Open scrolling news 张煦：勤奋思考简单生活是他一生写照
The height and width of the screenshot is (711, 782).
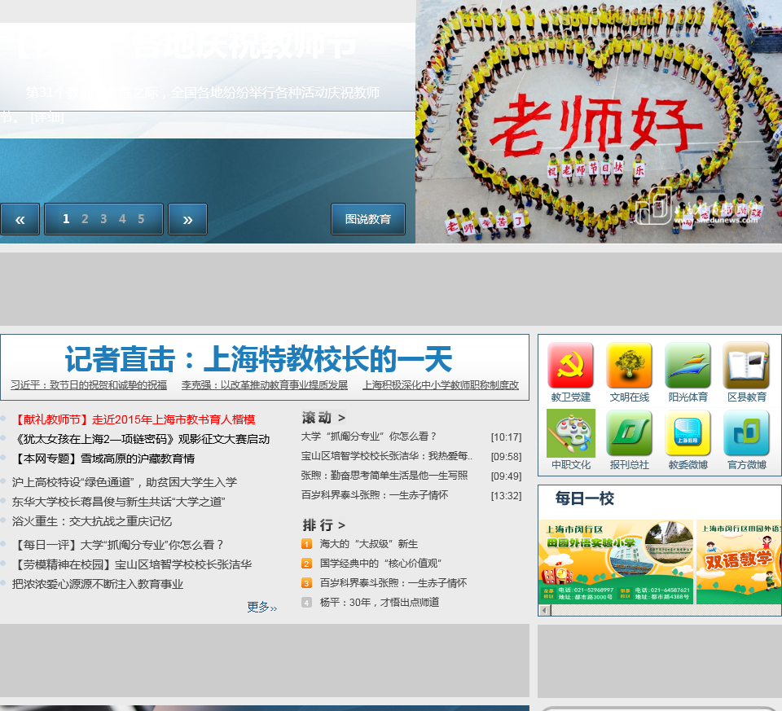point(384,475)
